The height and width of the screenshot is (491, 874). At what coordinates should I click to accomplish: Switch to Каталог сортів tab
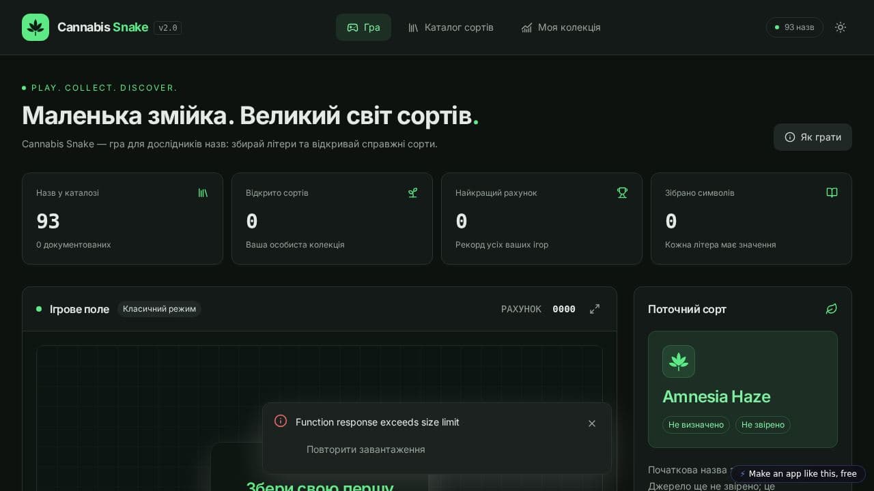pos(451,27)
